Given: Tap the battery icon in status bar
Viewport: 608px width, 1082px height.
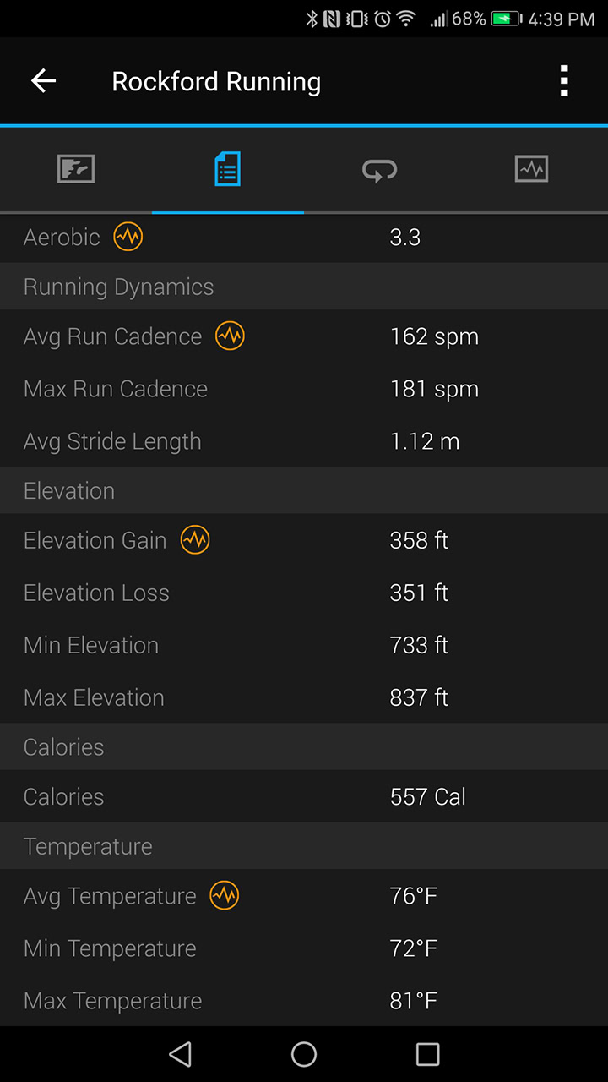Looking at the screenshot, I should (506, 19).
